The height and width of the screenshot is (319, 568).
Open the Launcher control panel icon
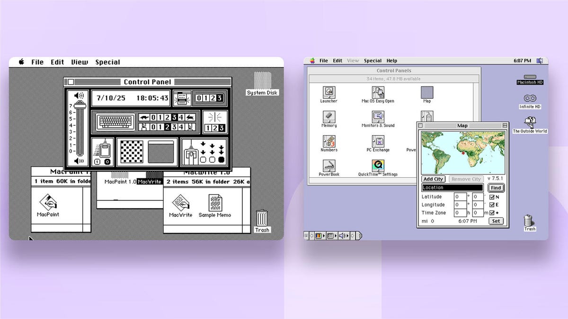[x=328, y=92]
